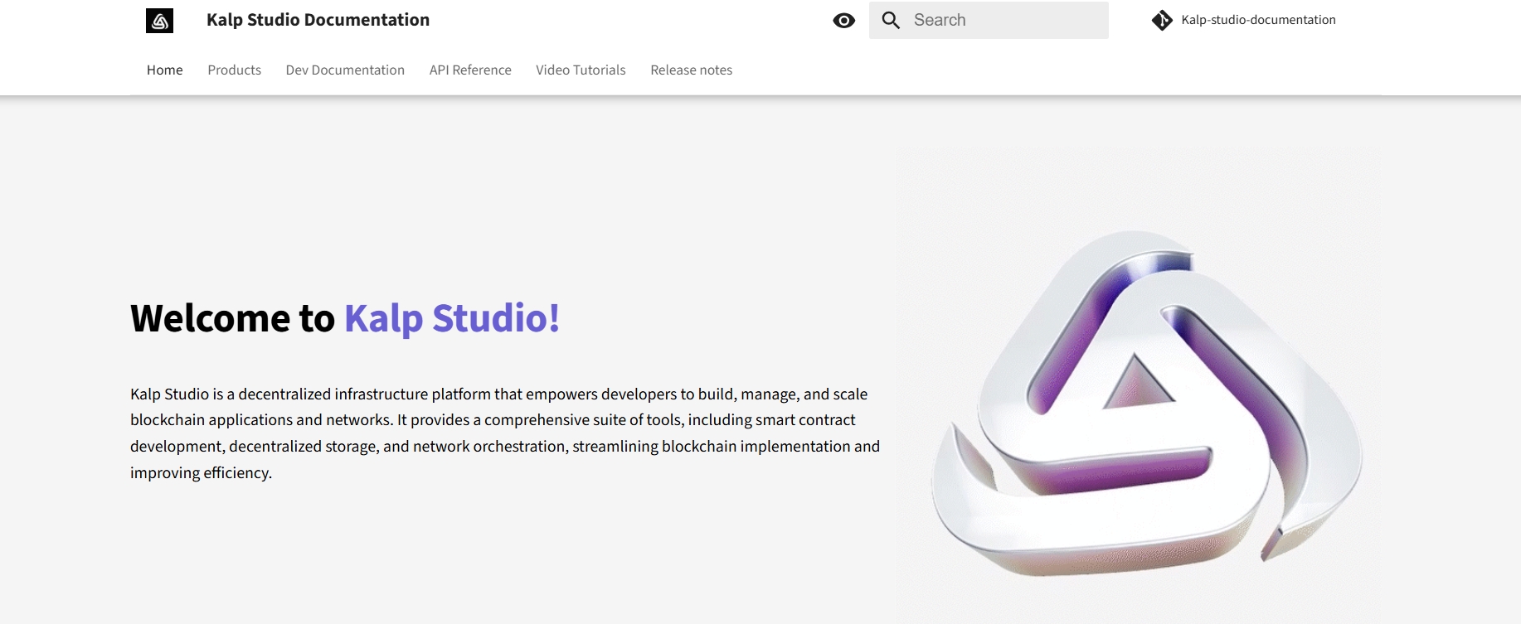Focus the Search input field
Screen dimensions: 1521x624
1005,21
